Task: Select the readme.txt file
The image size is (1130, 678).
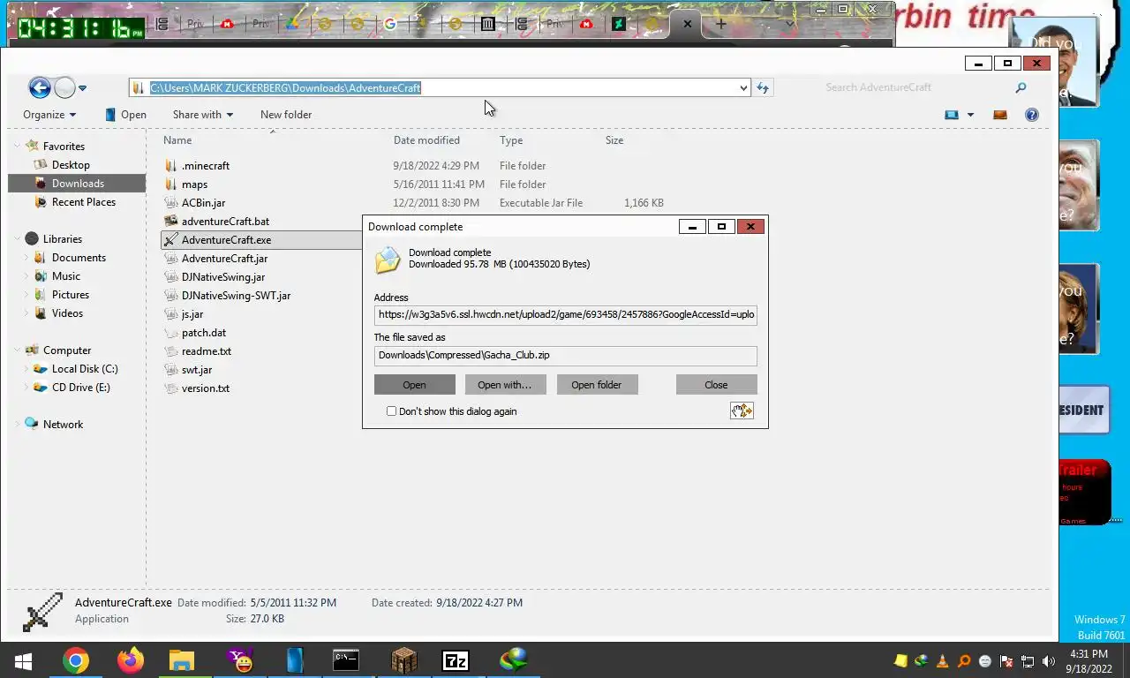Action: 207,351
